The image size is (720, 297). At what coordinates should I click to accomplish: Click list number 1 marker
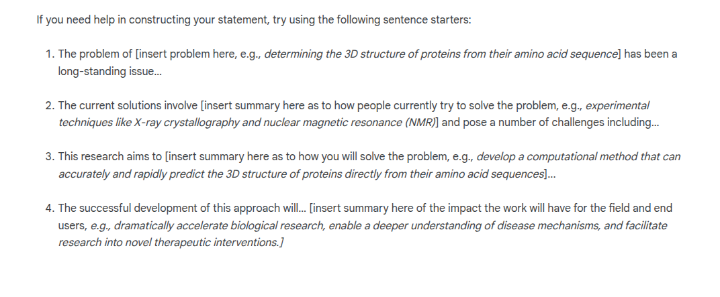pos(50,54)
